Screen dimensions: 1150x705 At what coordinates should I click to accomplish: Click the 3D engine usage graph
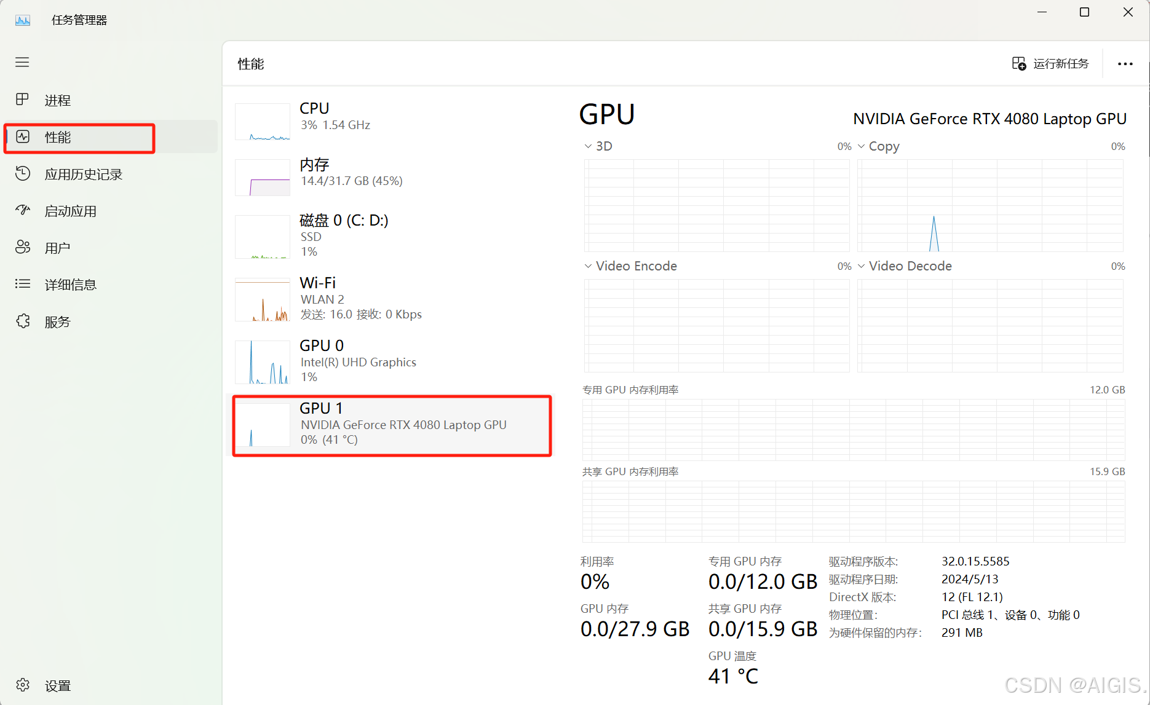(716, 205)
